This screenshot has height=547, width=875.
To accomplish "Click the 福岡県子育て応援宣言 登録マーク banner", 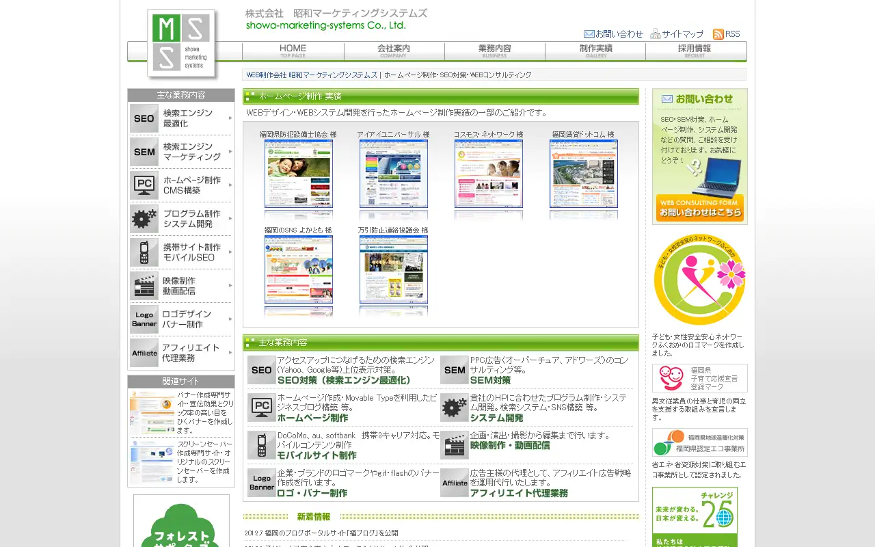I will 700,378.
